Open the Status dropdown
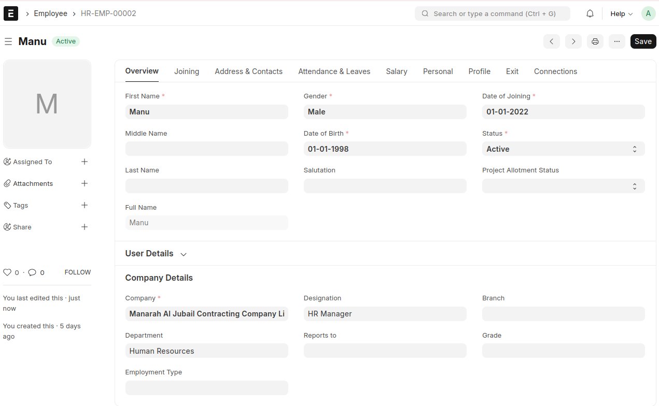This screenshot has height=406, width=659. (x=563, y=149)
